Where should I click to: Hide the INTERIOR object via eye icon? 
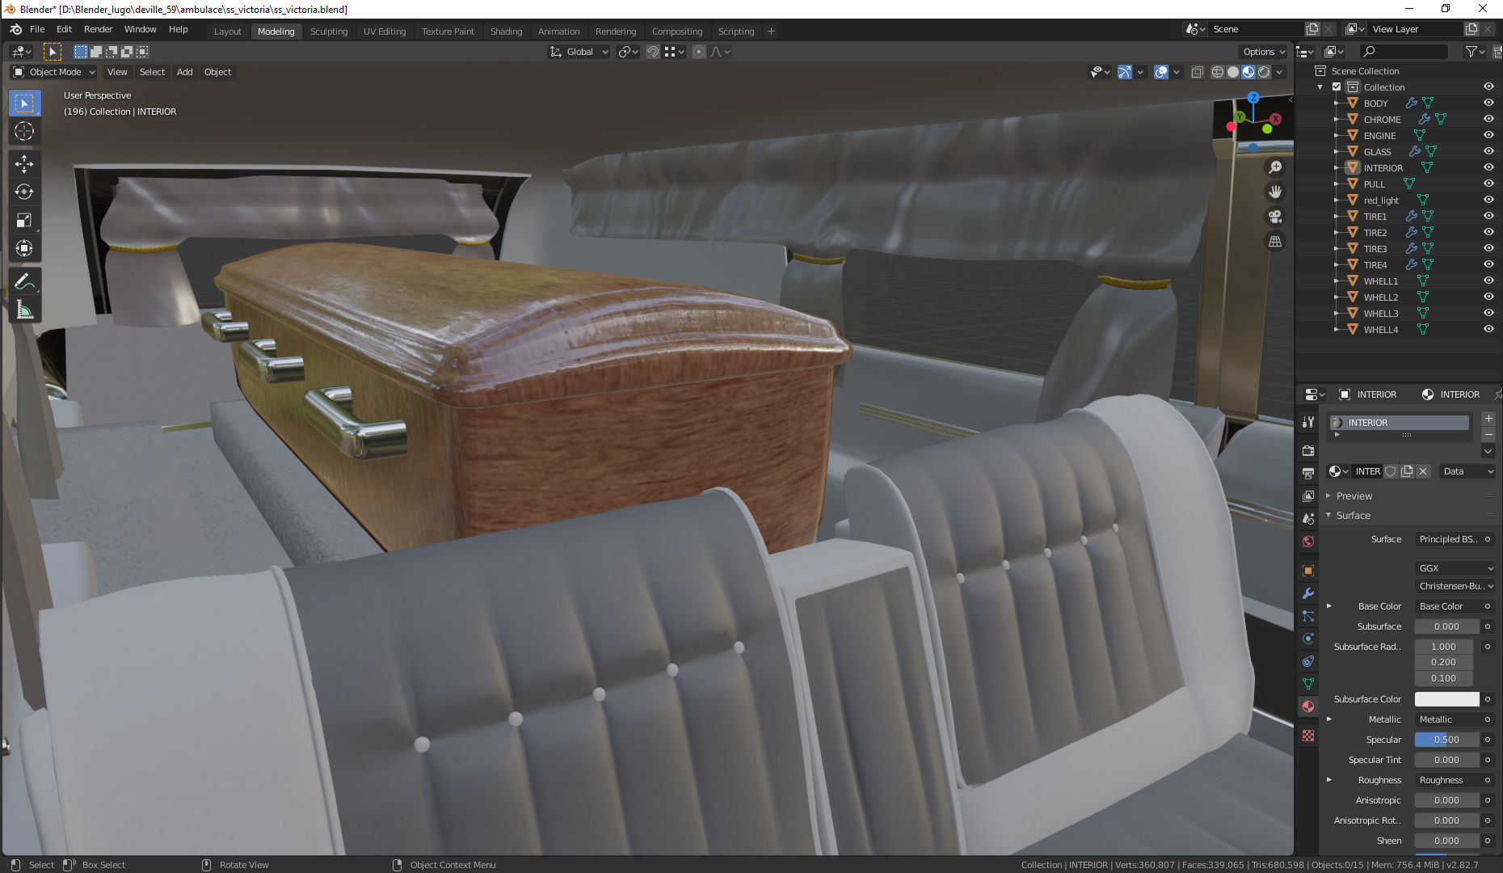1488,167
